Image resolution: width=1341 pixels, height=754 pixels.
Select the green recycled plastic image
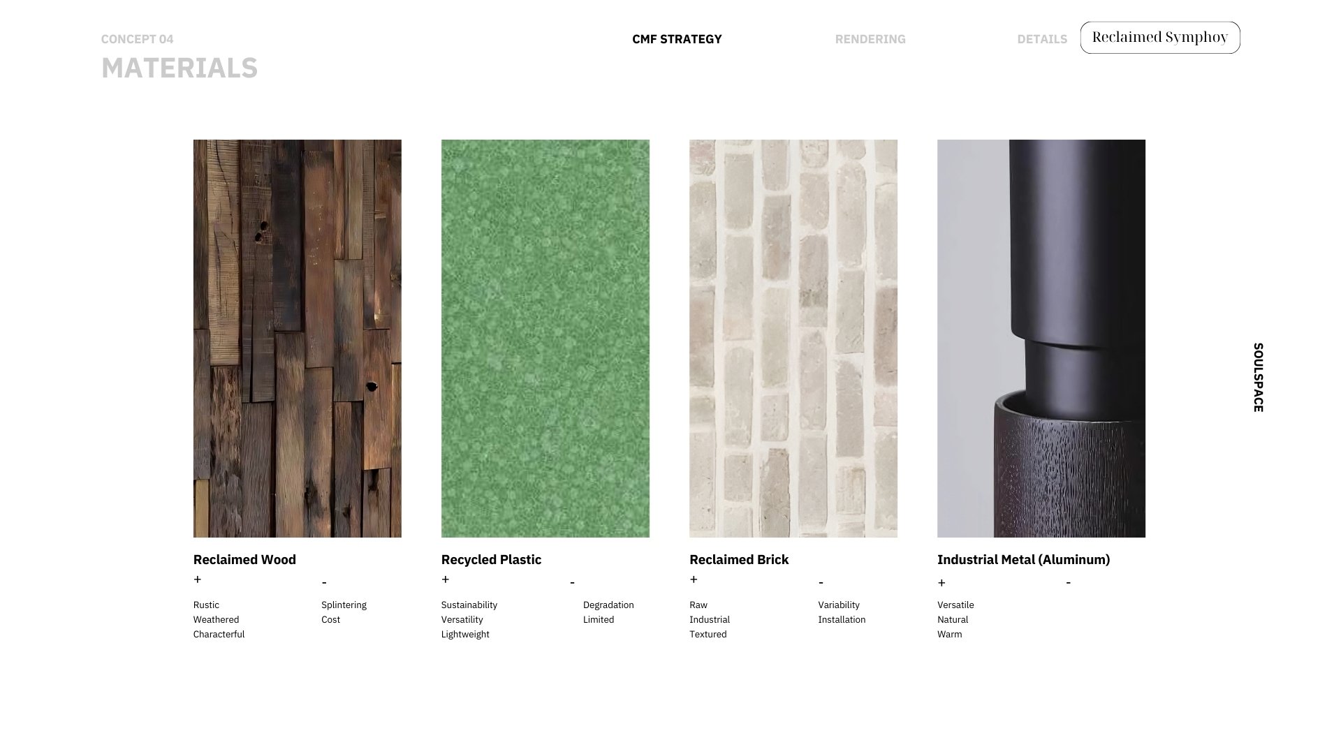[545, 339]
